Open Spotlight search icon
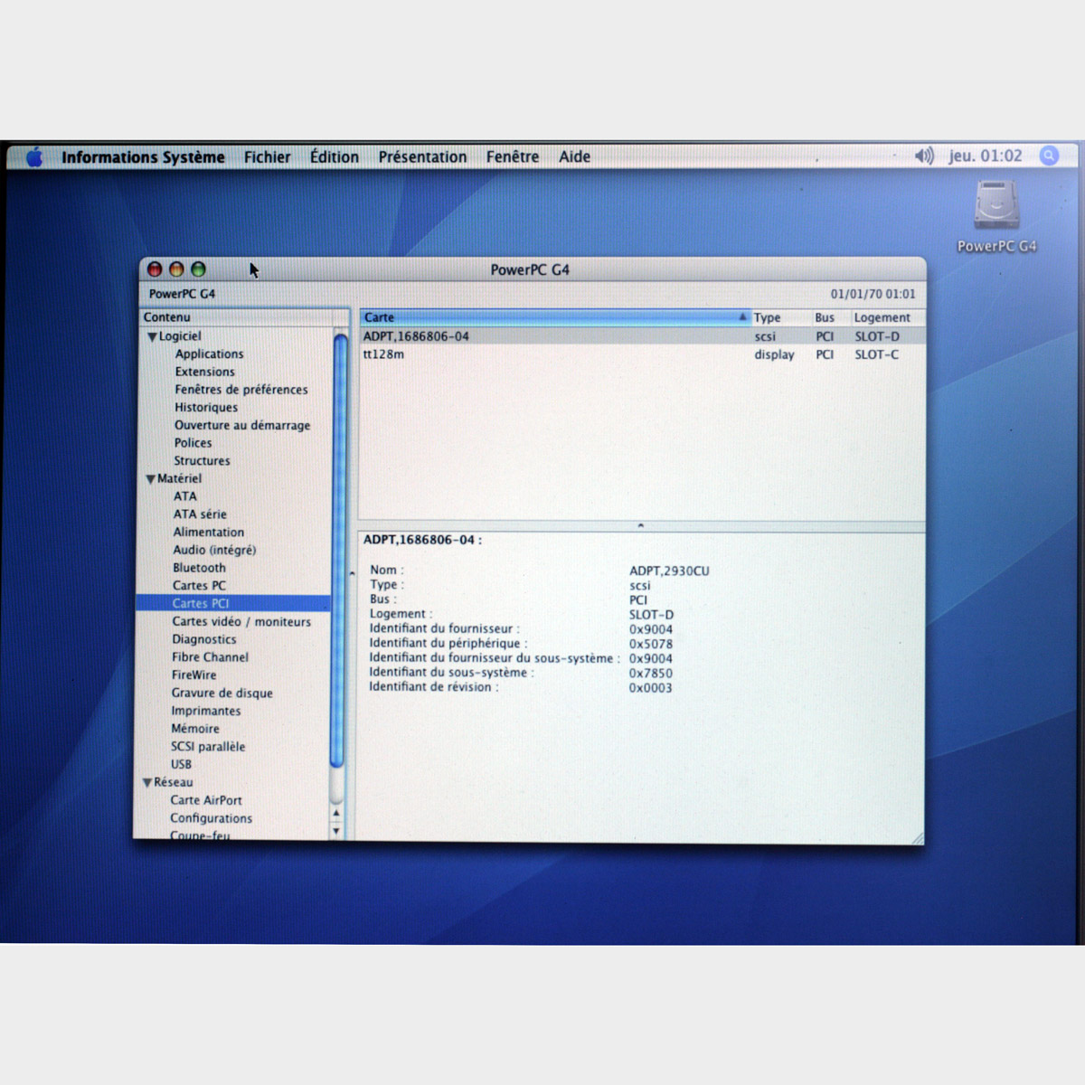 coord(1049,156)
